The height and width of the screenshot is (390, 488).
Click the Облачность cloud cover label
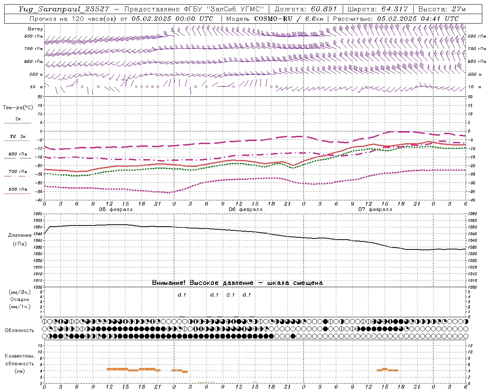pos(19,330)
